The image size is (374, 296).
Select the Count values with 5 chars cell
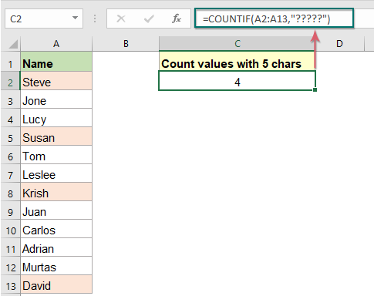point(237,64)
